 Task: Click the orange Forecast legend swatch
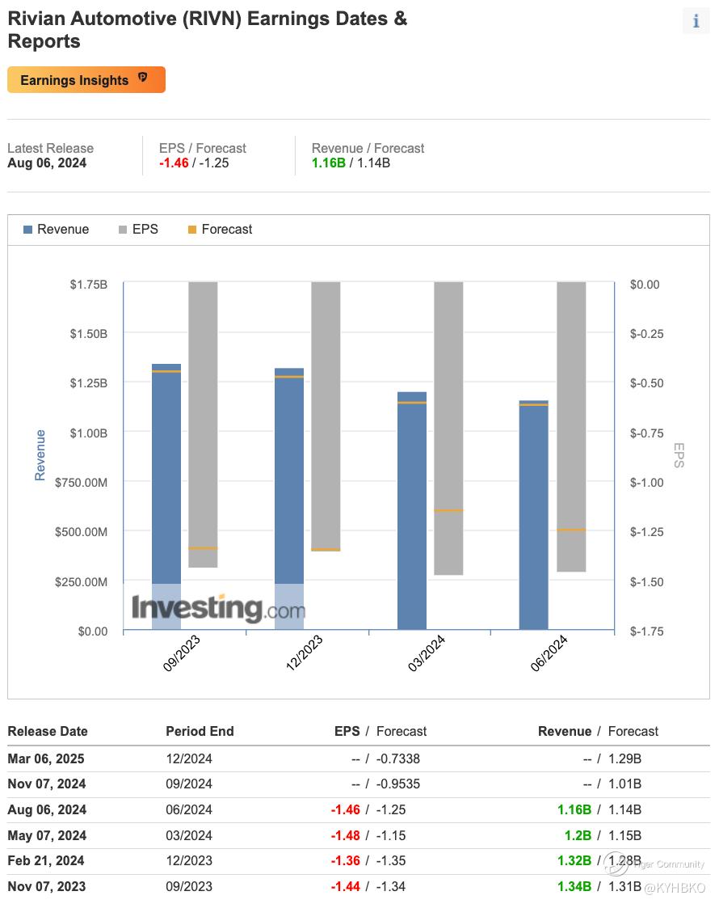click(192, 230)
